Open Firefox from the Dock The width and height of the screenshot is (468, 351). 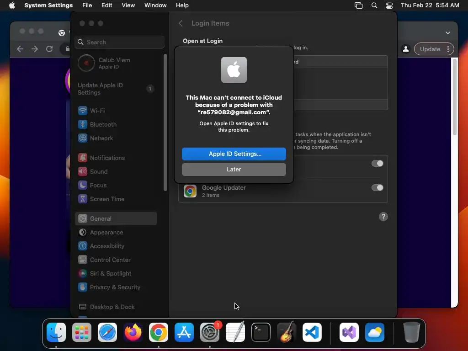pyautogui.click(x=133, y=332)
